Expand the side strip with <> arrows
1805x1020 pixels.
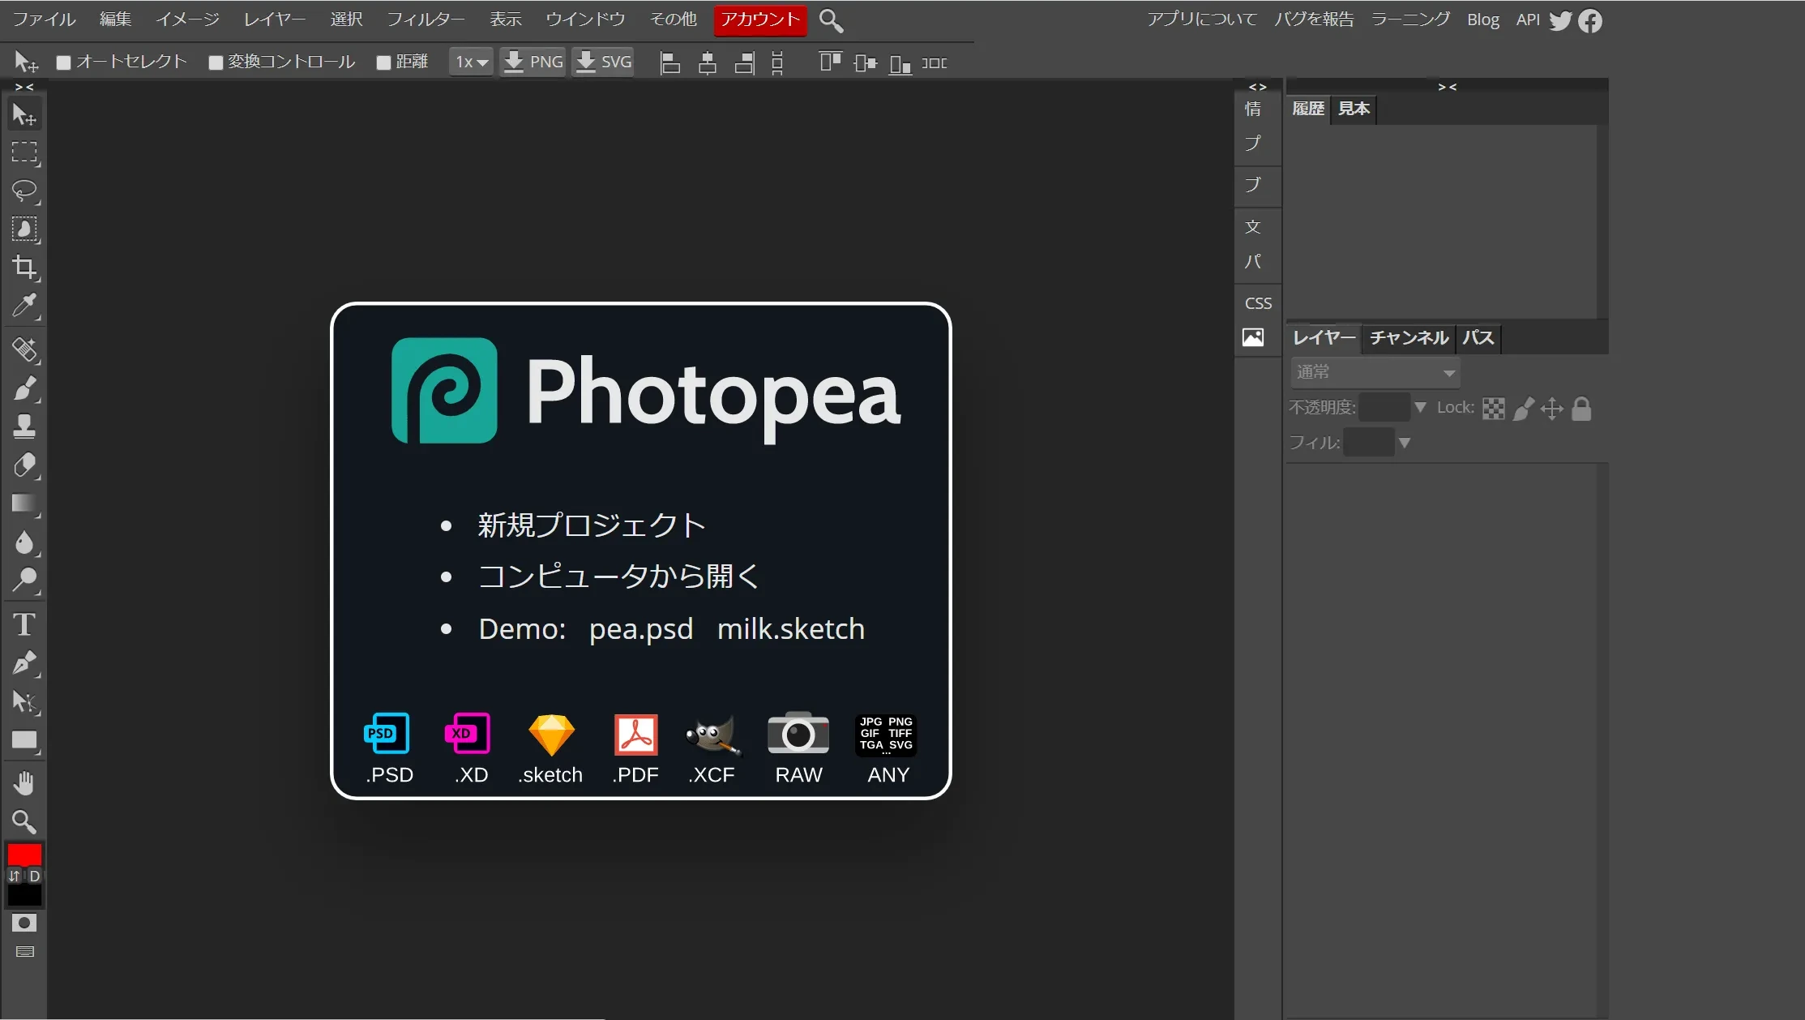1258,87
